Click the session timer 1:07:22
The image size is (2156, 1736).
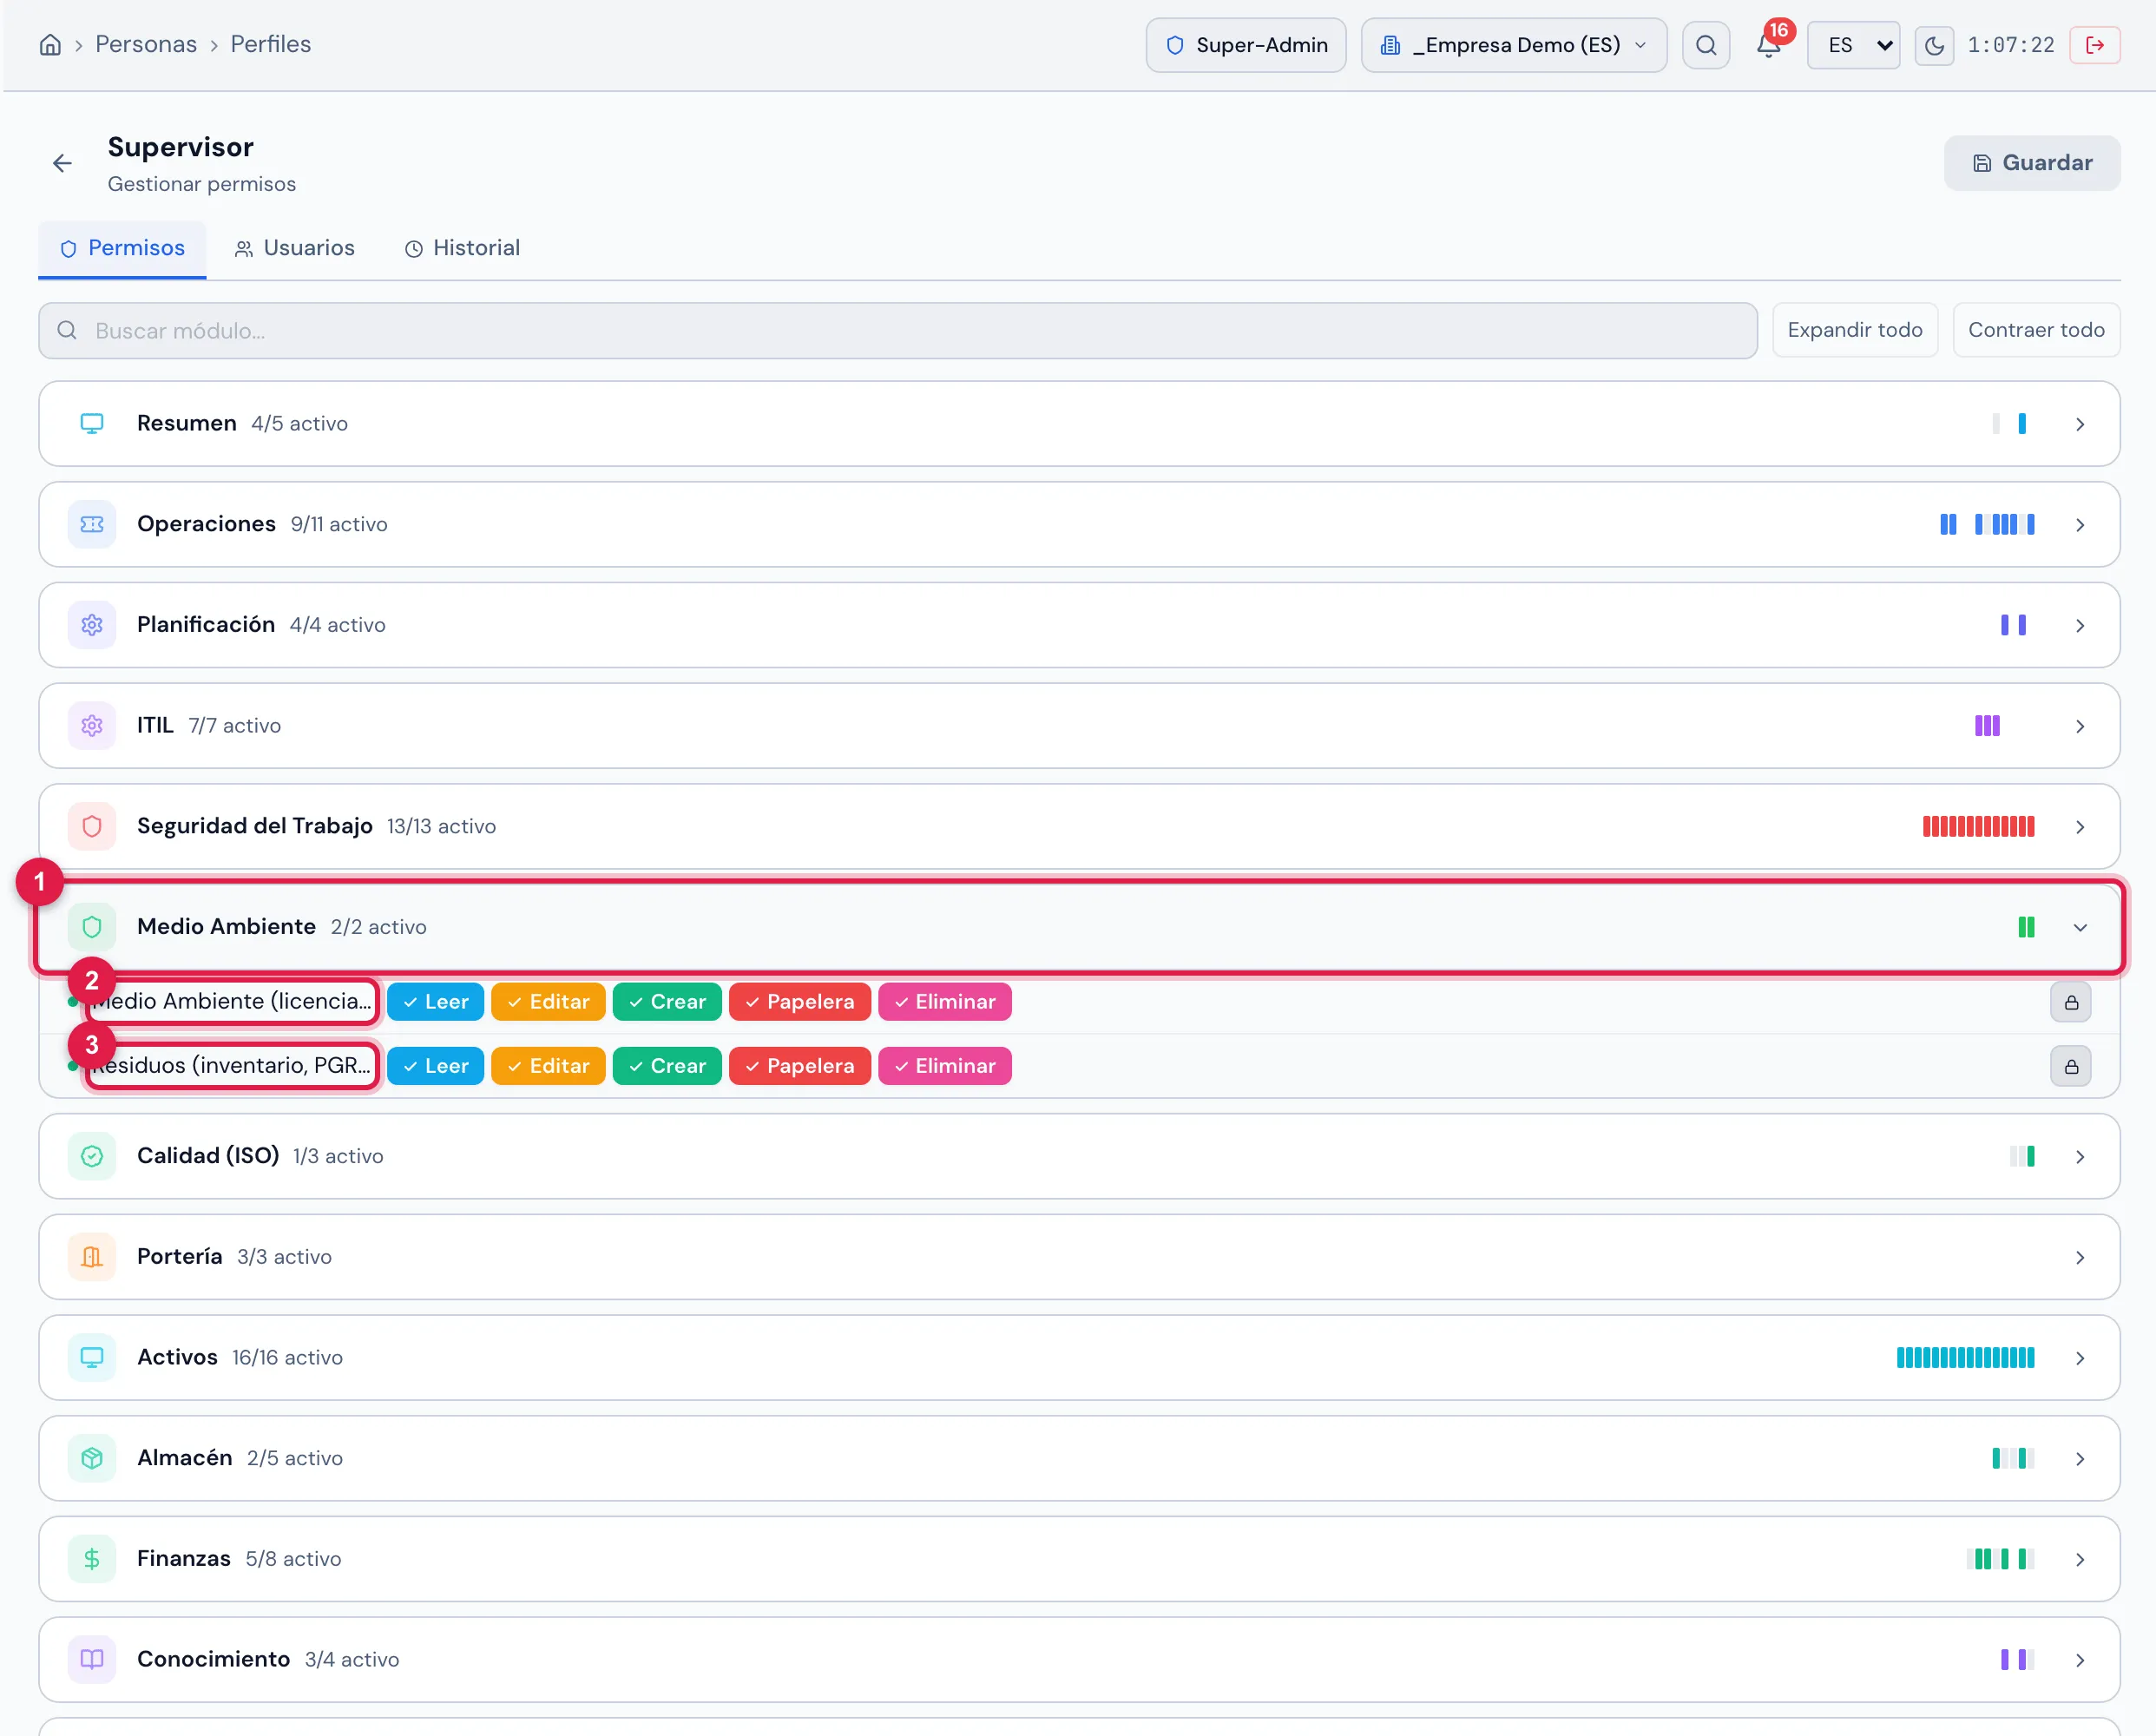click(x=2010, y=45)
